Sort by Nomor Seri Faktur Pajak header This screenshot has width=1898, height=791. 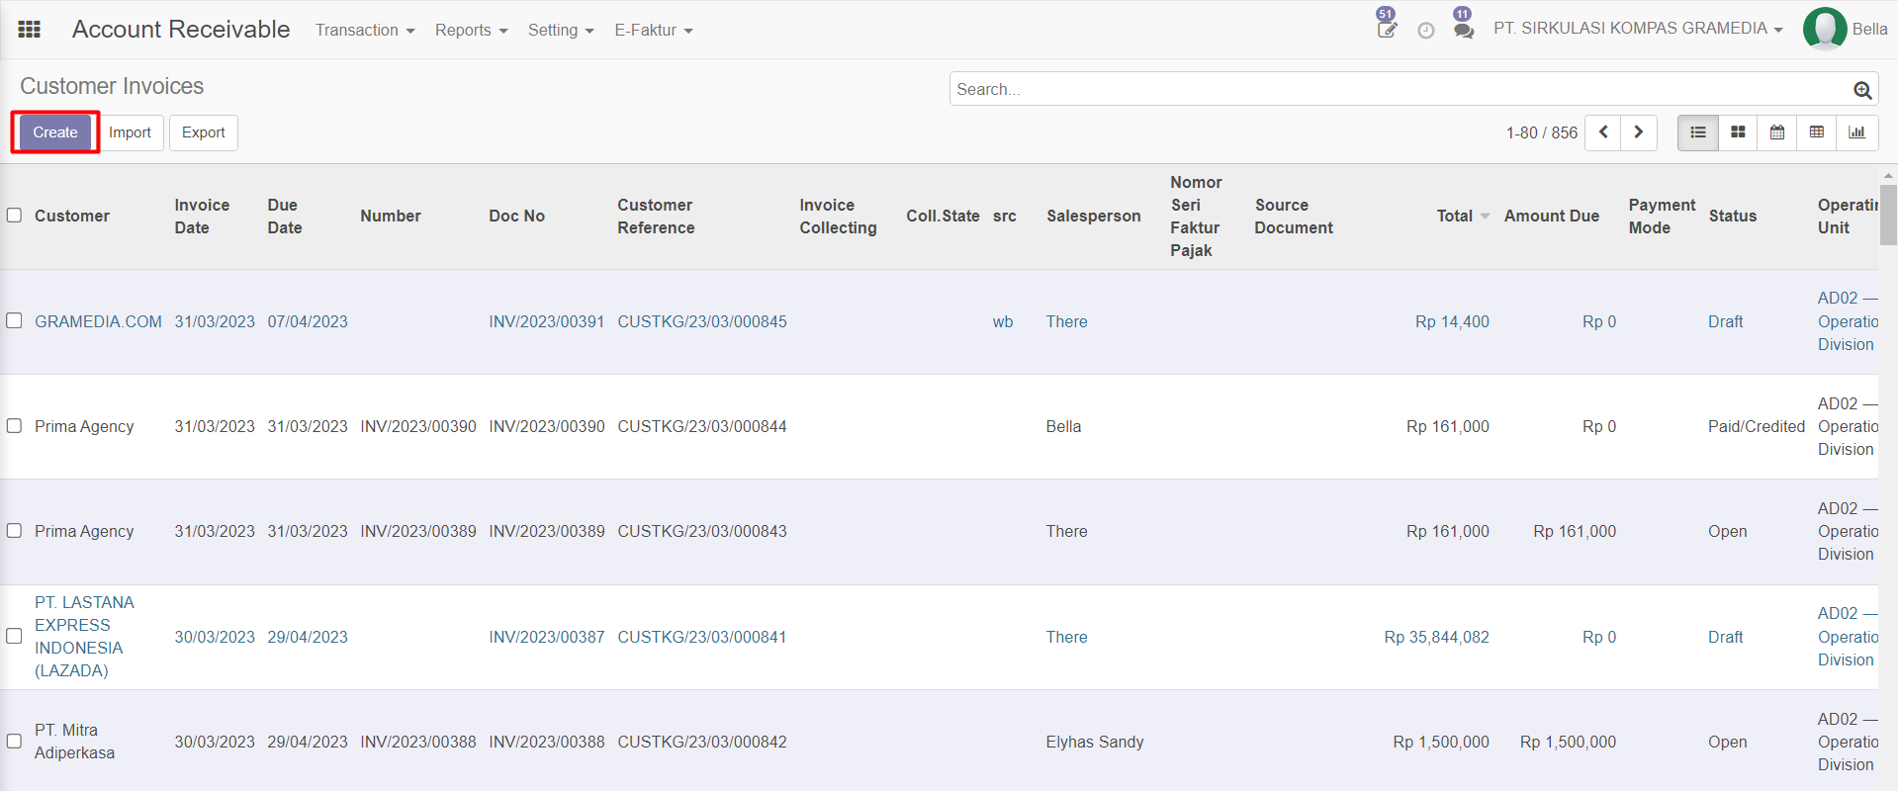pos(1196,217)
